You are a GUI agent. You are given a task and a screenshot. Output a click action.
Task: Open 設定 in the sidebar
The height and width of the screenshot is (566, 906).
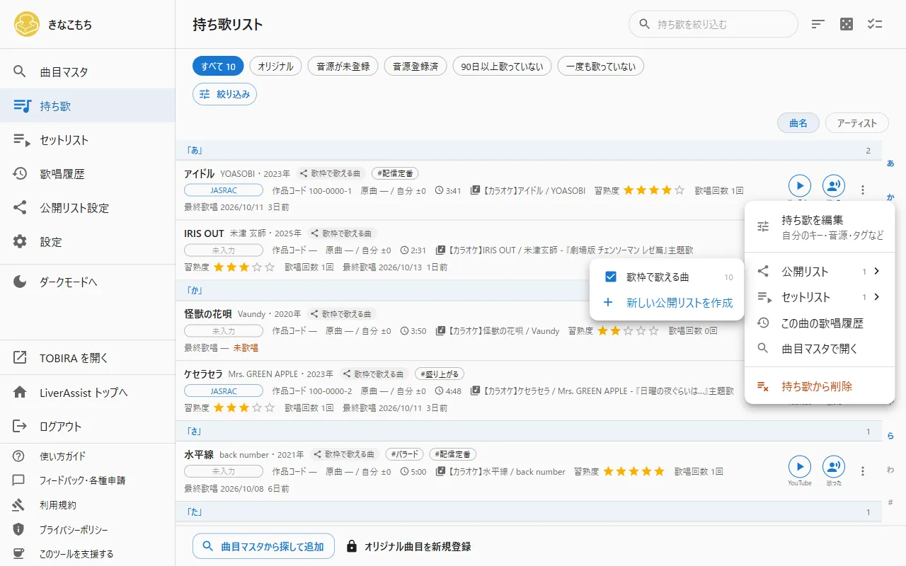tap(88, 241)
